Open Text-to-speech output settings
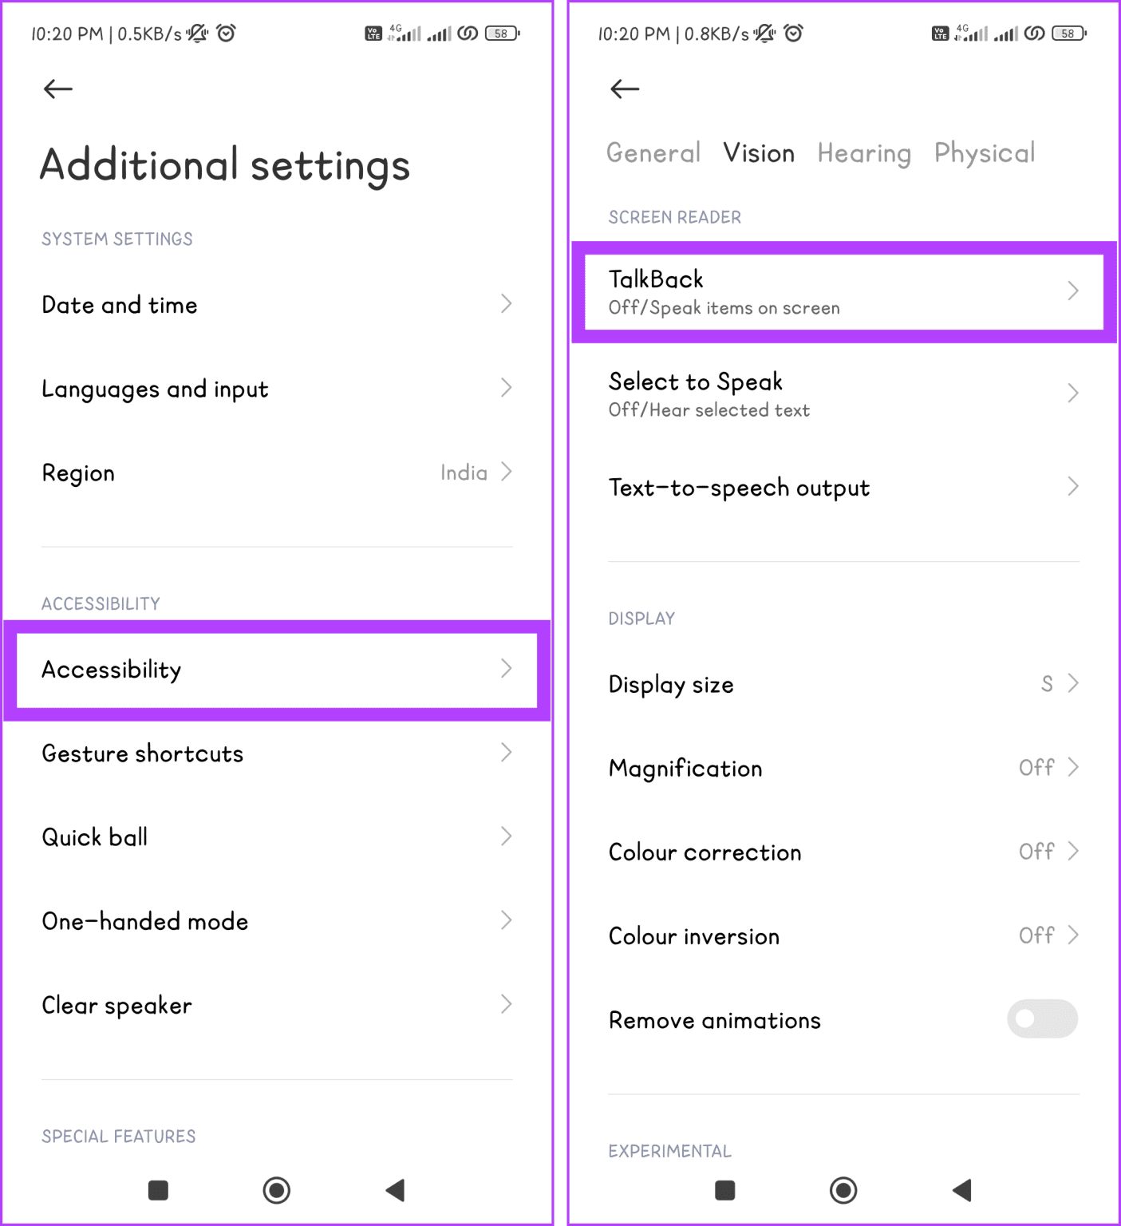1121x1226 pixels. [843, 487]
